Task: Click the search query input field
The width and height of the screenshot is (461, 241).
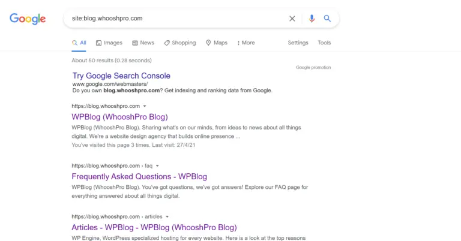Action: 174,19
